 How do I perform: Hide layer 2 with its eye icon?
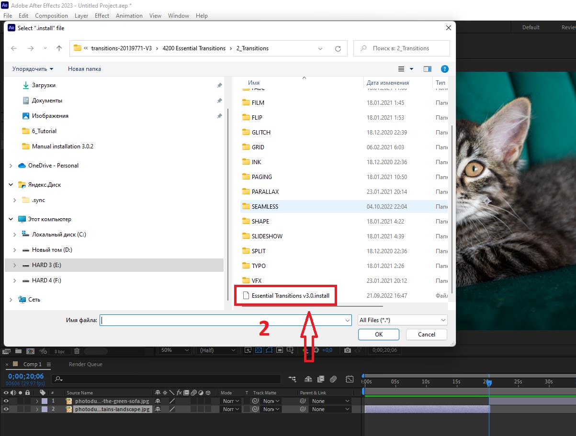[6, 409]
